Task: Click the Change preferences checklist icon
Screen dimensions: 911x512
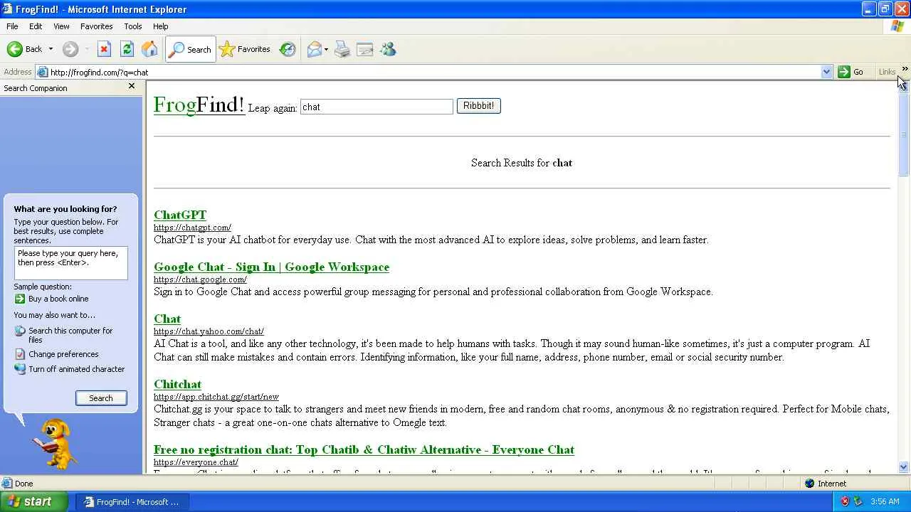Action: click(x=20, y=354)
